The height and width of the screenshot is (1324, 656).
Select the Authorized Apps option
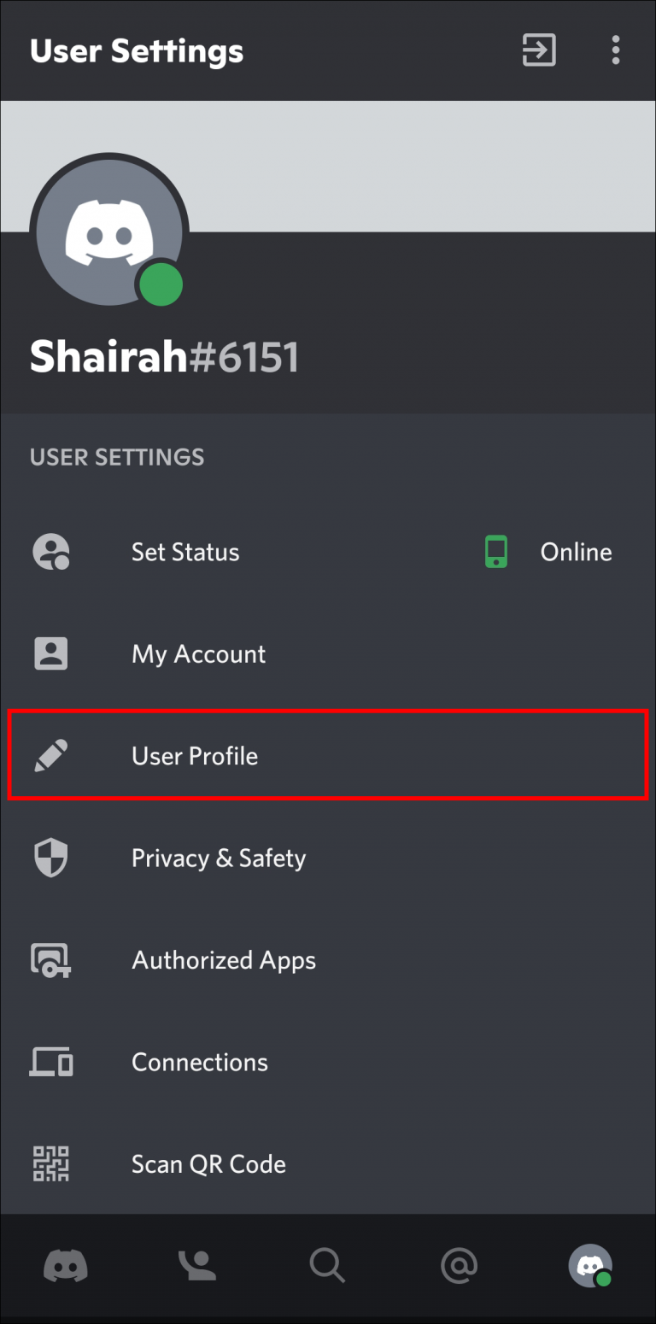224,959
